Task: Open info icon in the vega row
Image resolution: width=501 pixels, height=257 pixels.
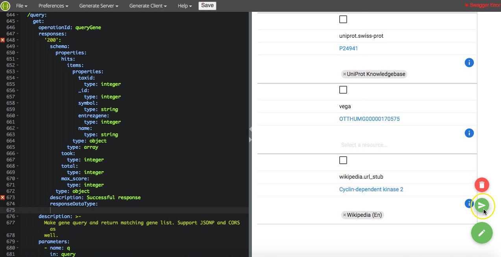Action: 469,133
